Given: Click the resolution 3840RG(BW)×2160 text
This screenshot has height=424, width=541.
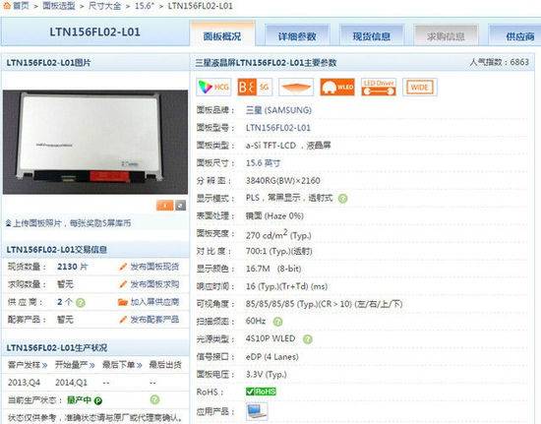Looking at the screenshot, I should 282,180.
